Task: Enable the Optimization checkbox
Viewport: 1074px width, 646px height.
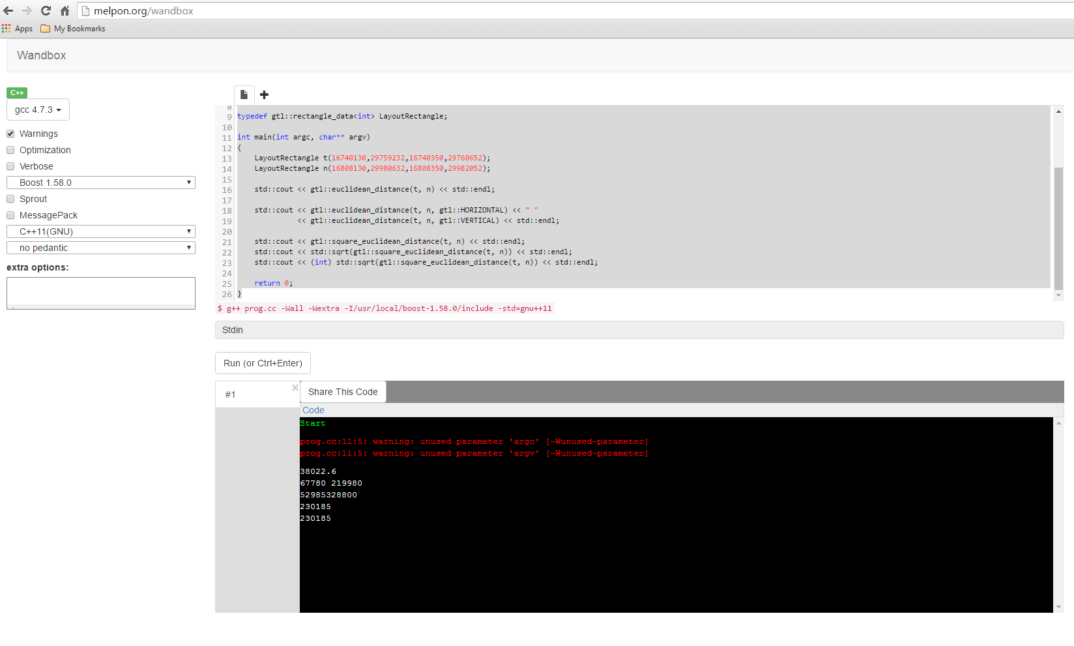Action: click(10, 150)
